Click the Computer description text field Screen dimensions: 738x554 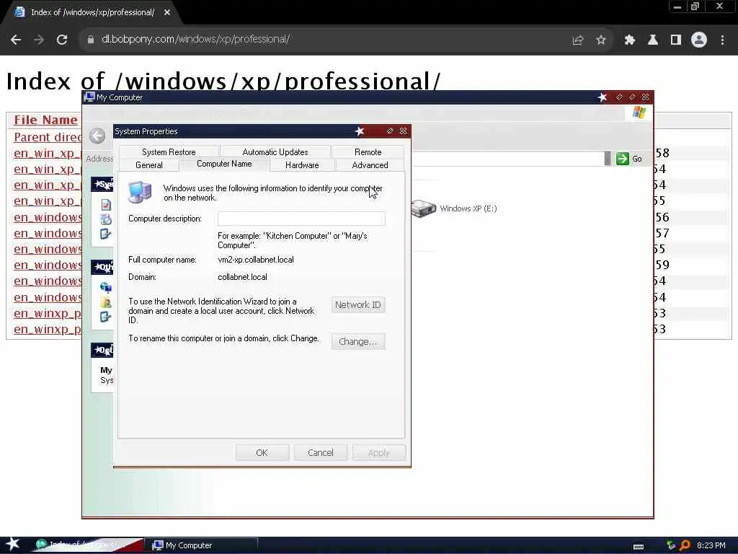coord(301,219)
